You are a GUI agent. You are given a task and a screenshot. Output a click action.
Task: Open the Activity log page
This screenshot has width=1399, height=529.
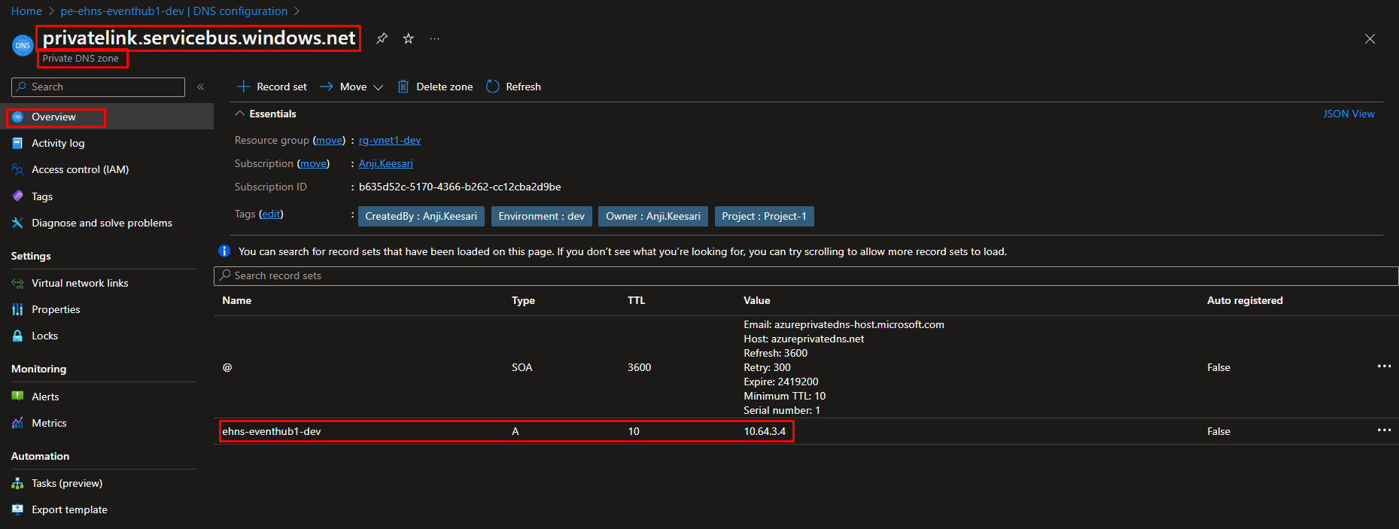pyautogui.click(x=58, y=143)
